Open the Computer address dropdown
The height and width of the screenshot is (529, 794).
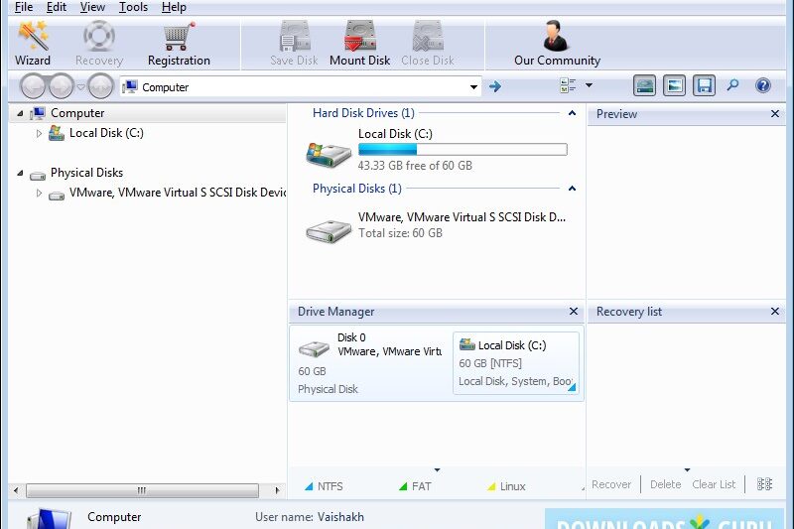[x=473, y=87]
